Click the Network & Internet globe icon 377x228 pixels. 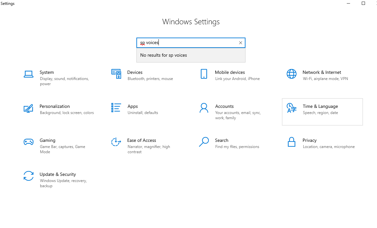coord(291,74)
